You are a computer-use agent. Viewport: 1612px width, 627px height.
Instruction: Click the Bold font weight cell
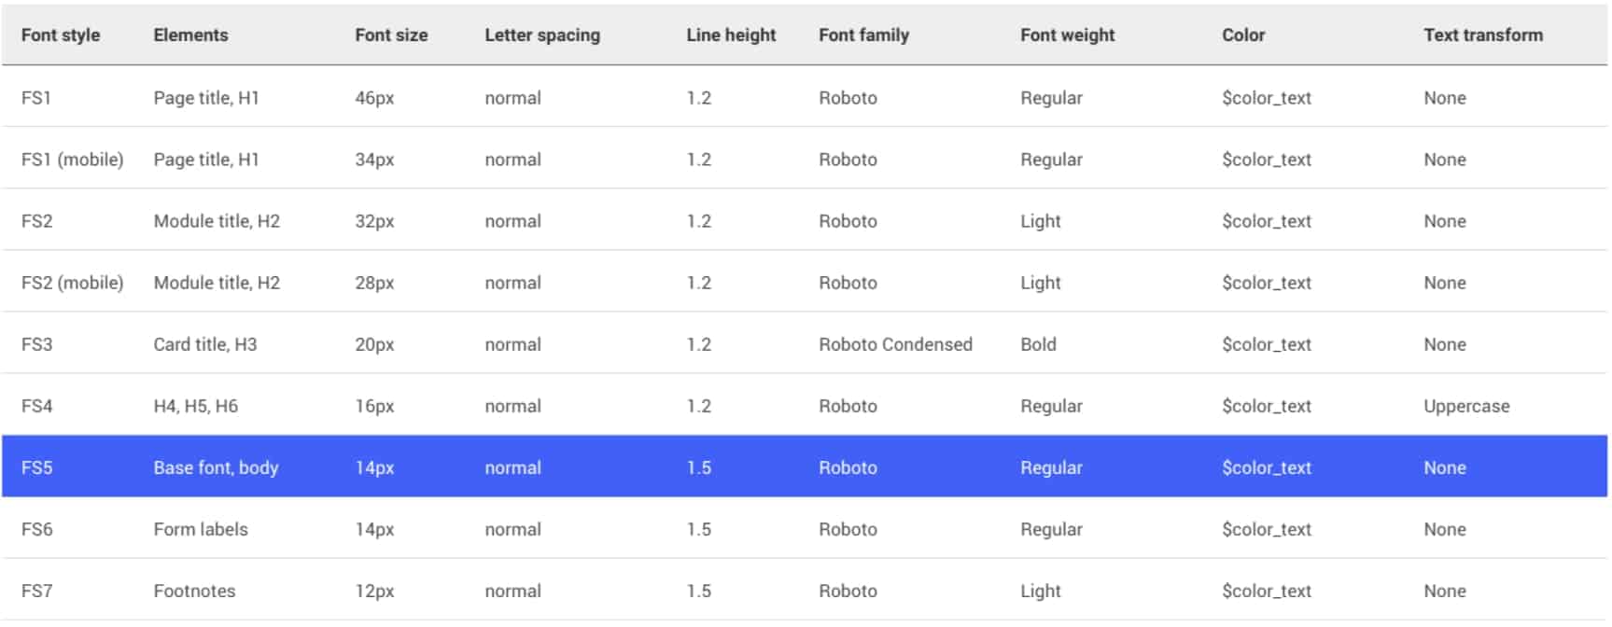(1038, 344)
